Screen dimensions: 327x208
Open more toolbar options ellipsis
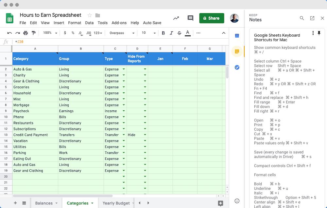[198, 33]
